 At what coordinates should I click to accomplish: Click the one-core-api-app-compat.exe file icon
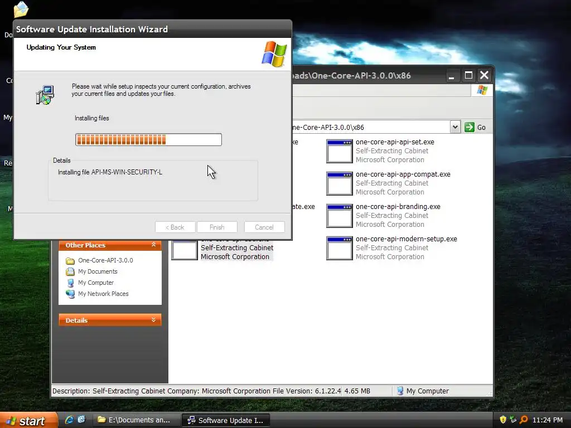pyautogui.click(x=340, y=184)
